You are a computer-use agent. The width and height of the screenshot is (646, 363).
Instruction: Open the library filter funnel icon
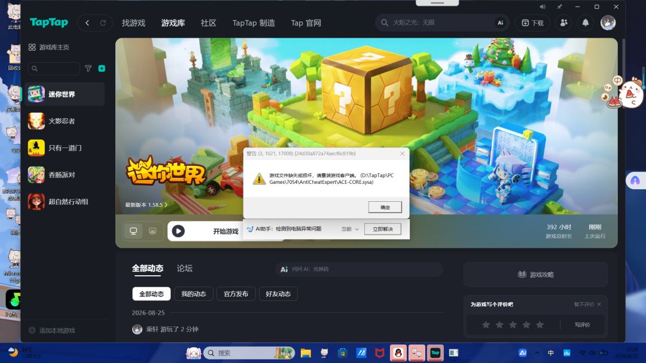tap(88, 69)
